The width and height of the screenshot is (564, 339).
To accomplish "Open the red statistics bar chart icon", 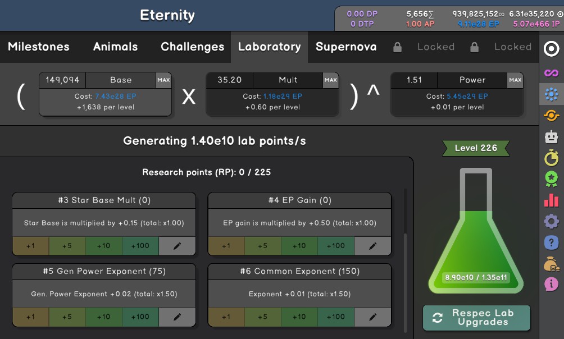I will pyautogui.click(x=552, y=200).
